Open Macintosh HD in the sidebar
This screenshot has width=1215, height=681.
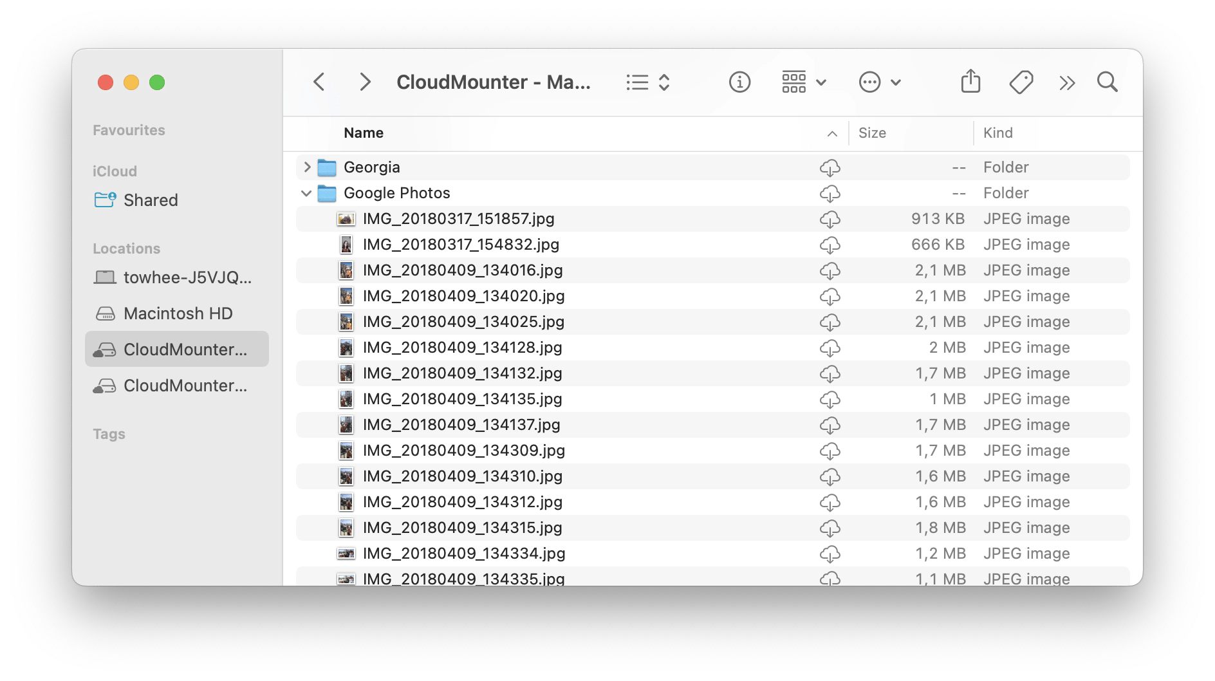176,313
